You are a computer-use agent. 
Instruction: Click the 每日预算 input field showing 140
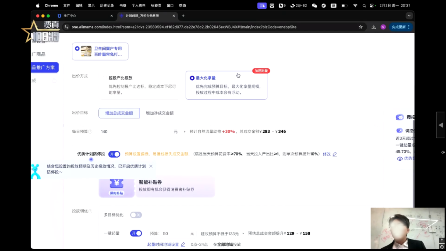(x=134, y=132)
